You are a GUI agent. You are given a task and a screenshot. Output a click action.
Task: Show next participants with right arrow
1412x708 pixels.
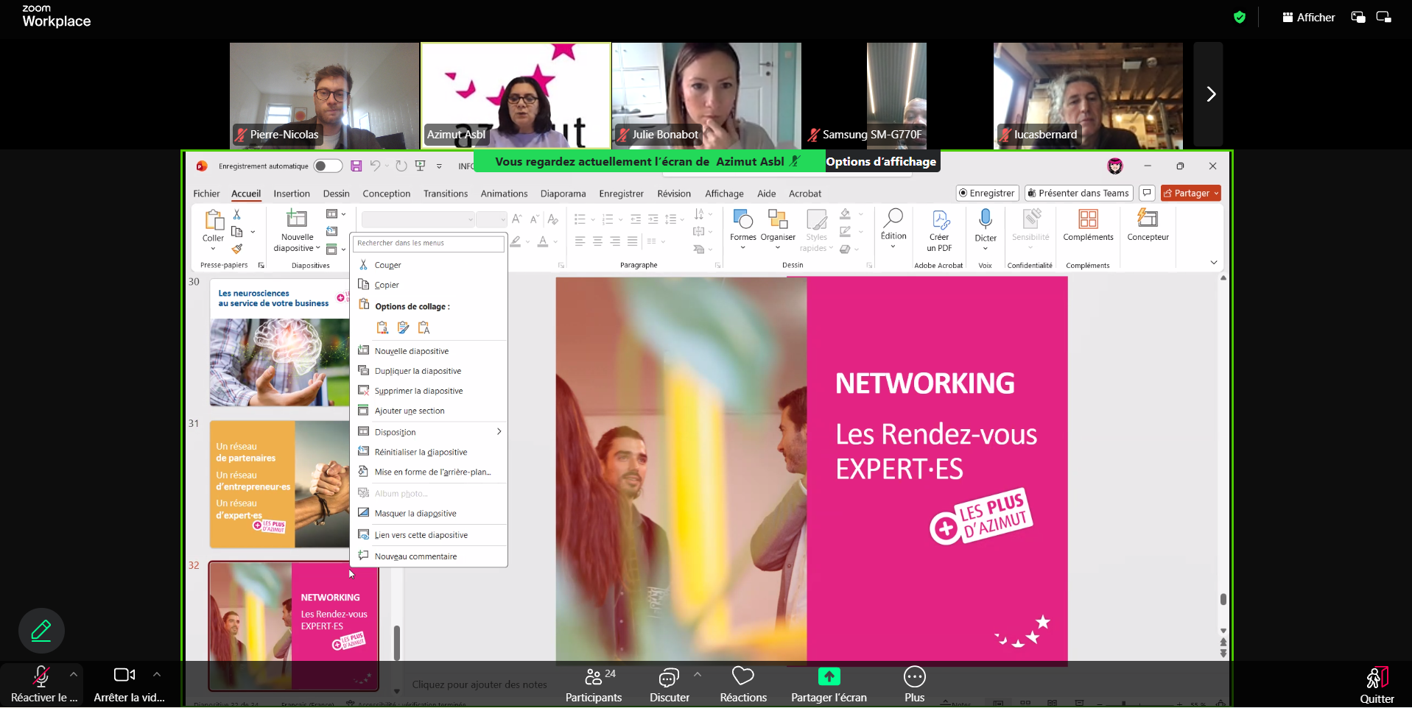point(1209,94)
